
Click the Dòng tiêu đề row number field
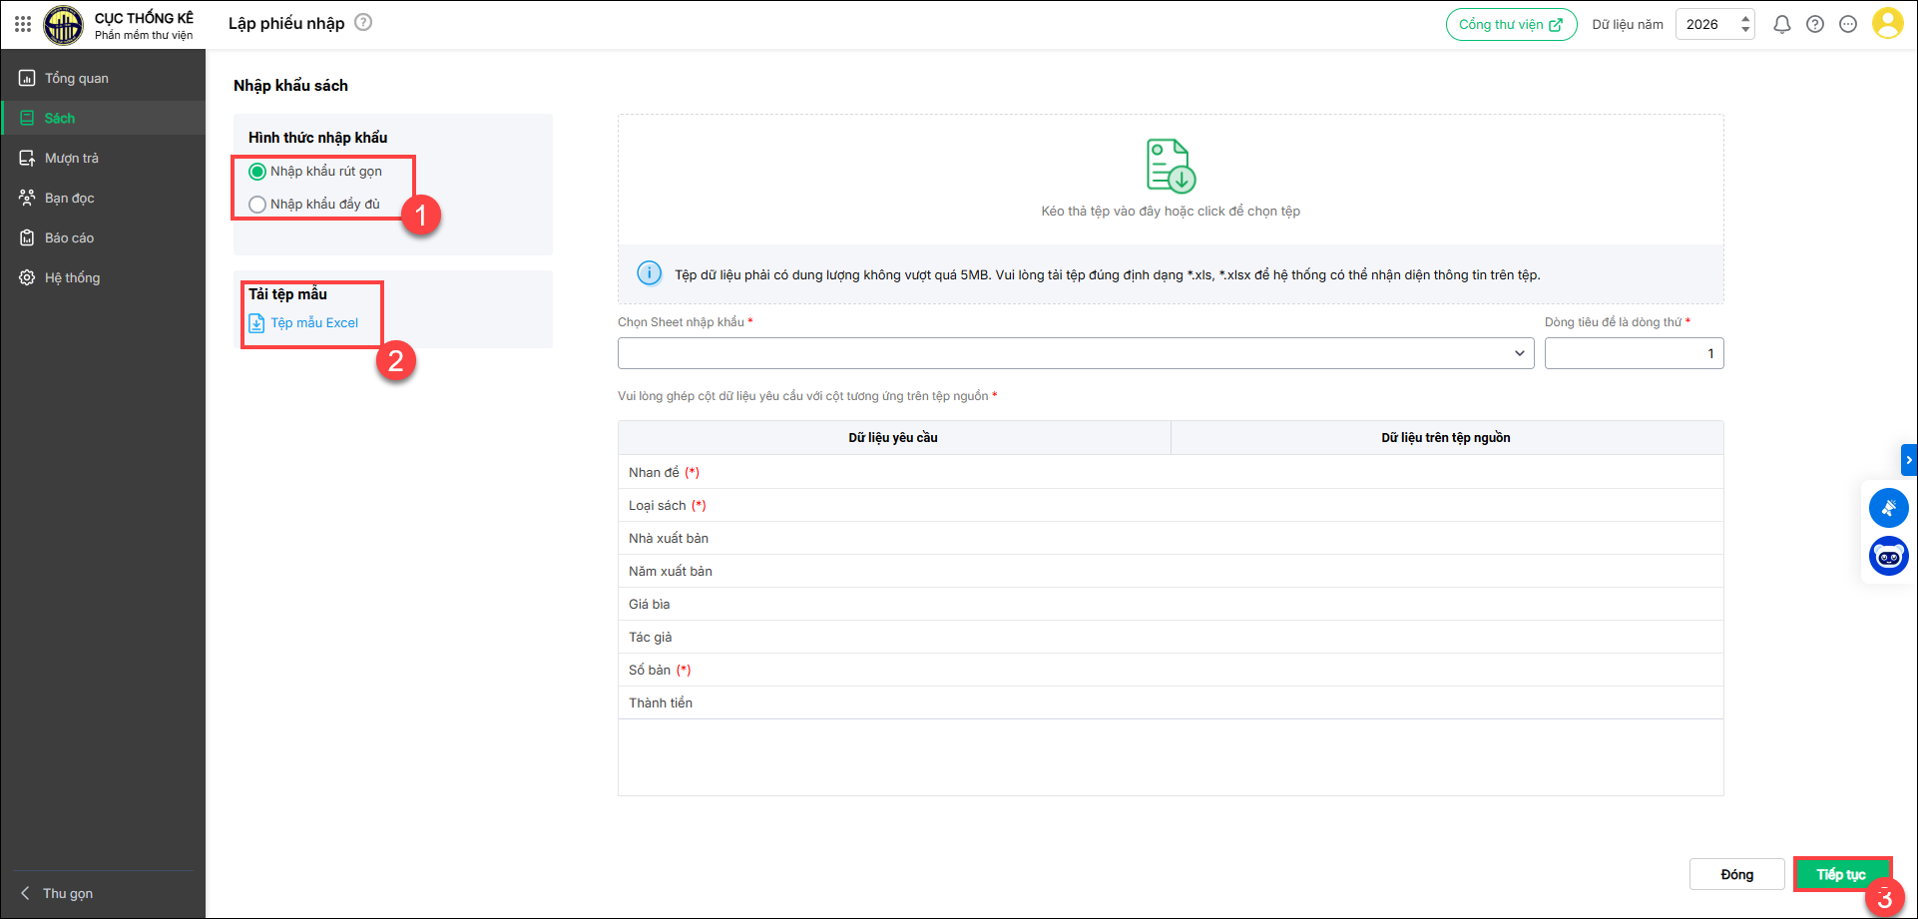point(1633,353)
